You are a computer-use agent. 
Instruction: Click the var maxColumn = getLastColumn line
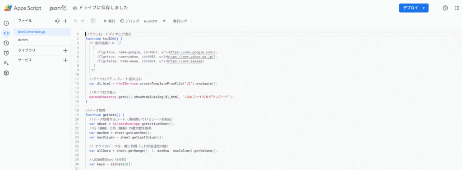[126, 138]
